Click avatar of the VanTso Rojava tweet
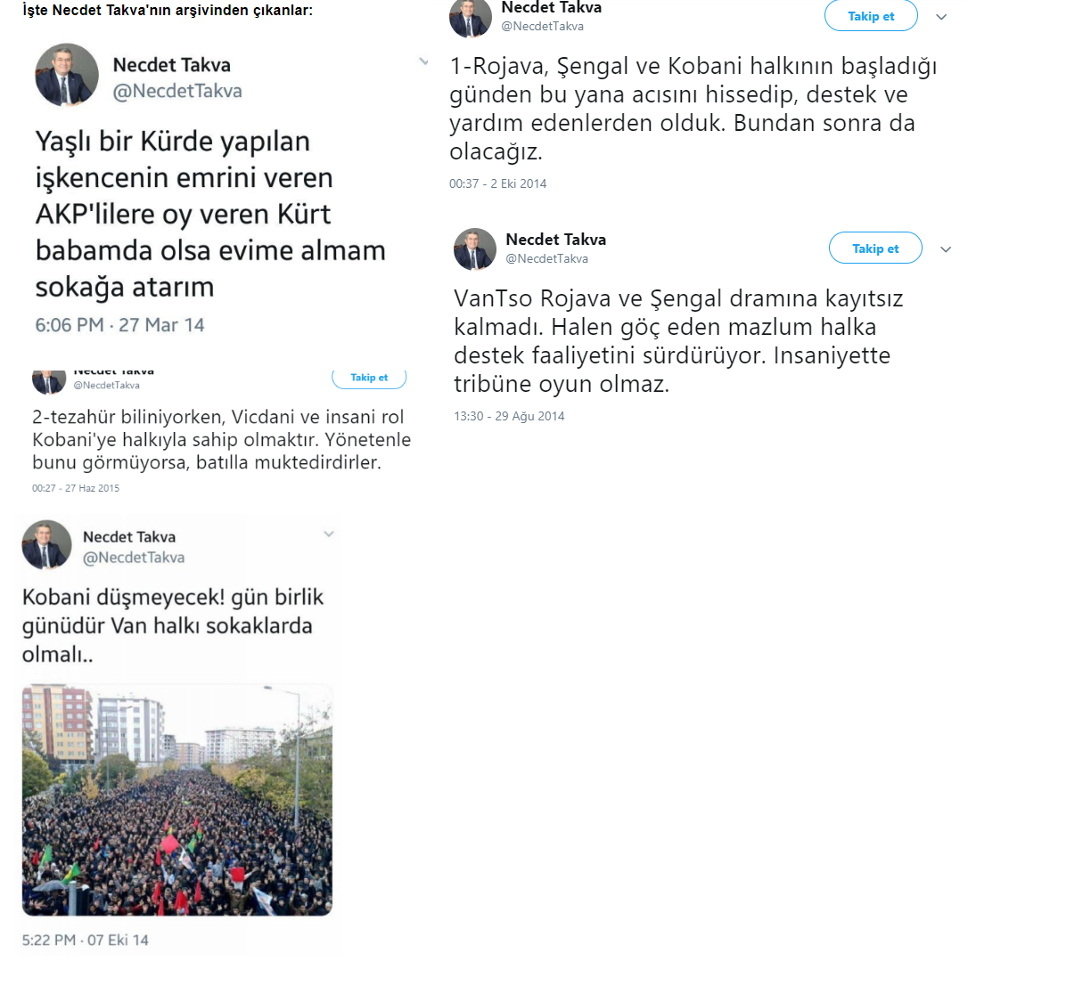 [x=475, y=249]
